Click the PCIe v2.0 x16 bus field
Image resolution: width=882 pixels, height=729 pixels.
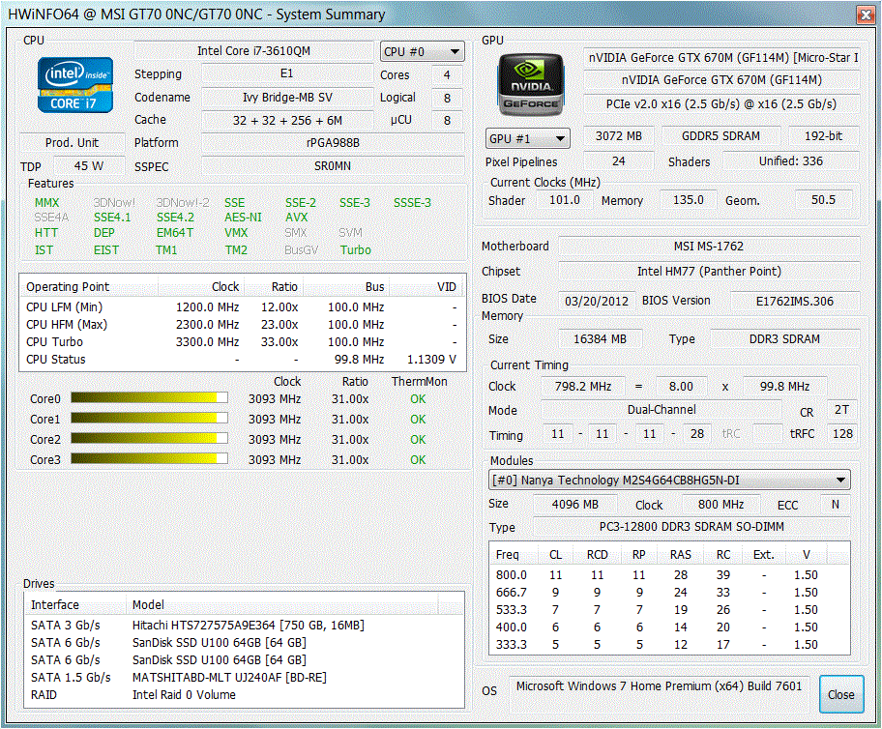tap(721, 104)
